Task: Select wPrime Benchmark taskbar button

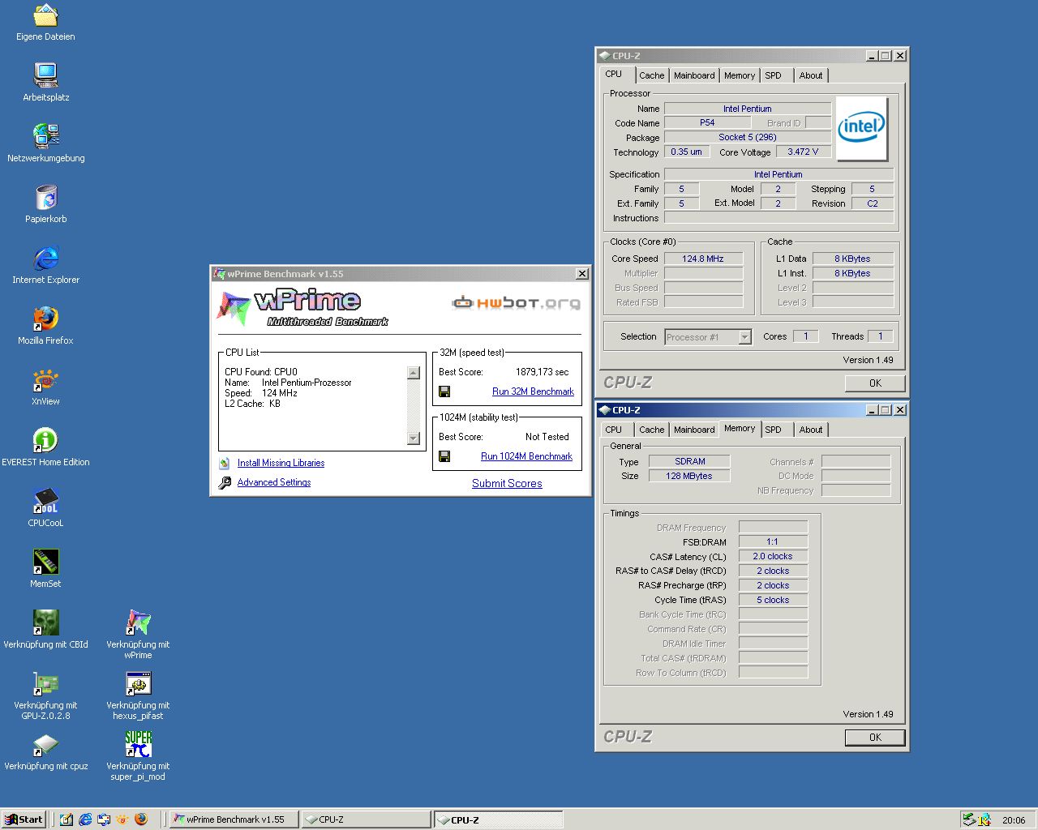Action: coord(234,819)
